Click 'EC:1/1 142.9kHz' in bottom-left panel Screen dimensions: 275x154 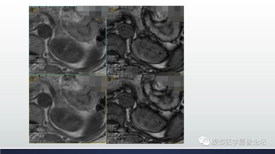37,130
